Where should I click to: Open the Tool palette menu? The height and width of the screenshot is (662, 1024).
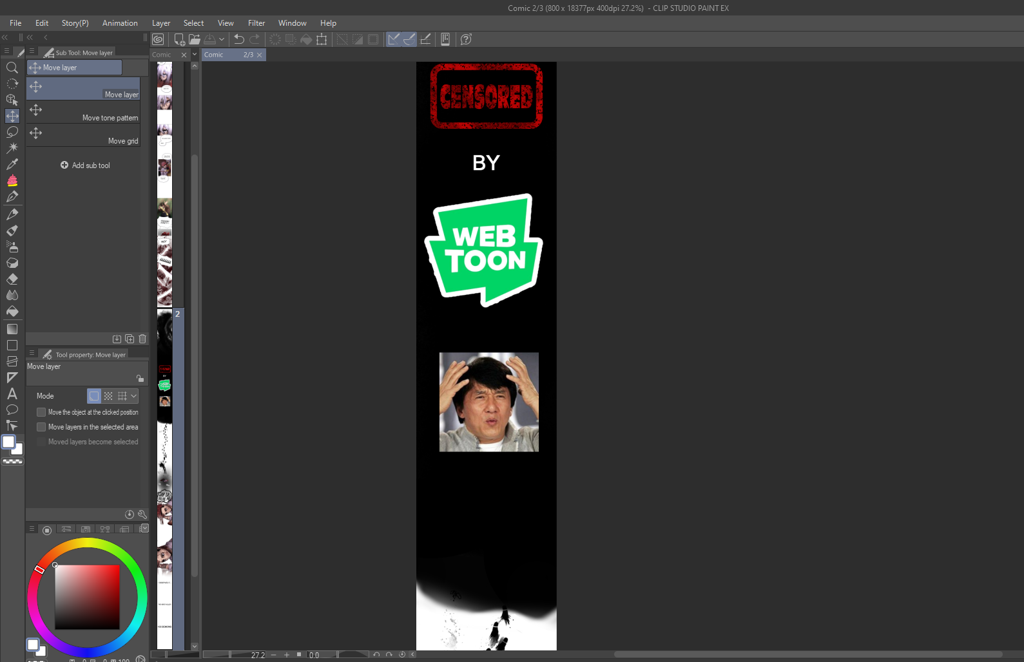[x=6, y=52]
